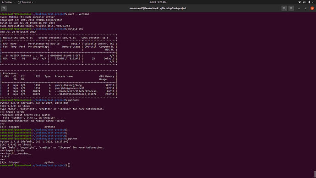Click the '1.4.0' version output

click(5, 156)
